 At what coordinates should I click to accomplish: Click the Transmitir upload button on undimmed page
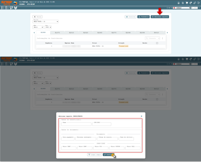coord(143,17)
